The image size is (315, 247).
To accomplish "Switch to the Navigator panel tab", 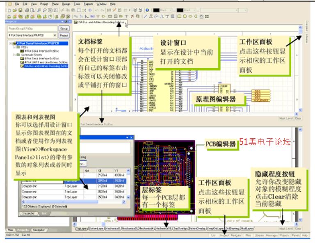I will click(39, 230).
